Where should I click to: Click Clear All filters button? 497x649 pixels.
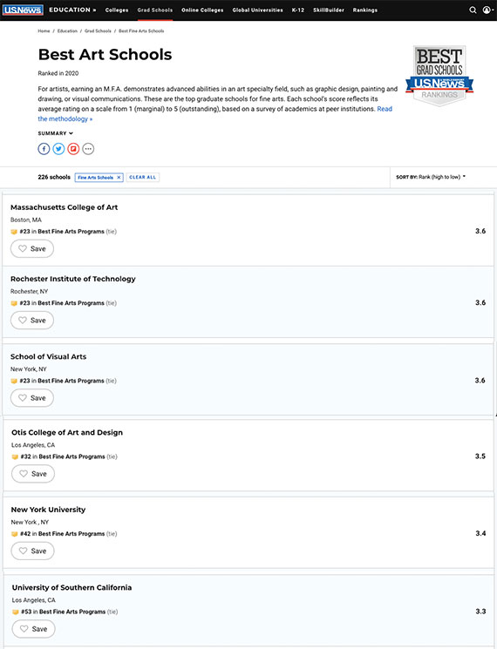[x=143, y=177]
